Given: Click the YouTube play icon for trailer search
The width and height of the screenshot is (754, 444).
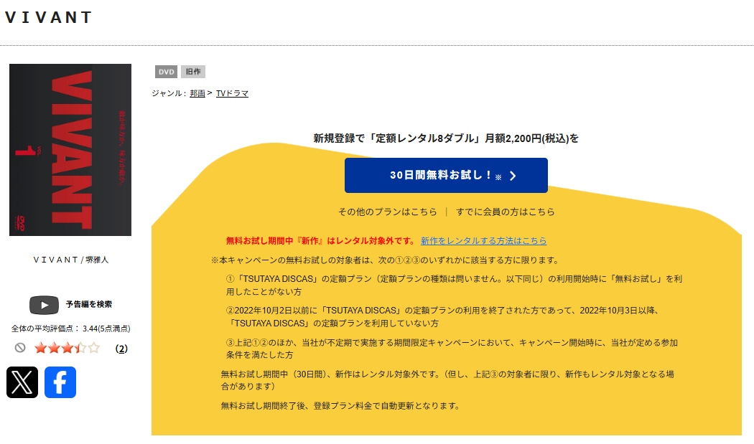Looking at the screenshot, I should click(44, 305).
